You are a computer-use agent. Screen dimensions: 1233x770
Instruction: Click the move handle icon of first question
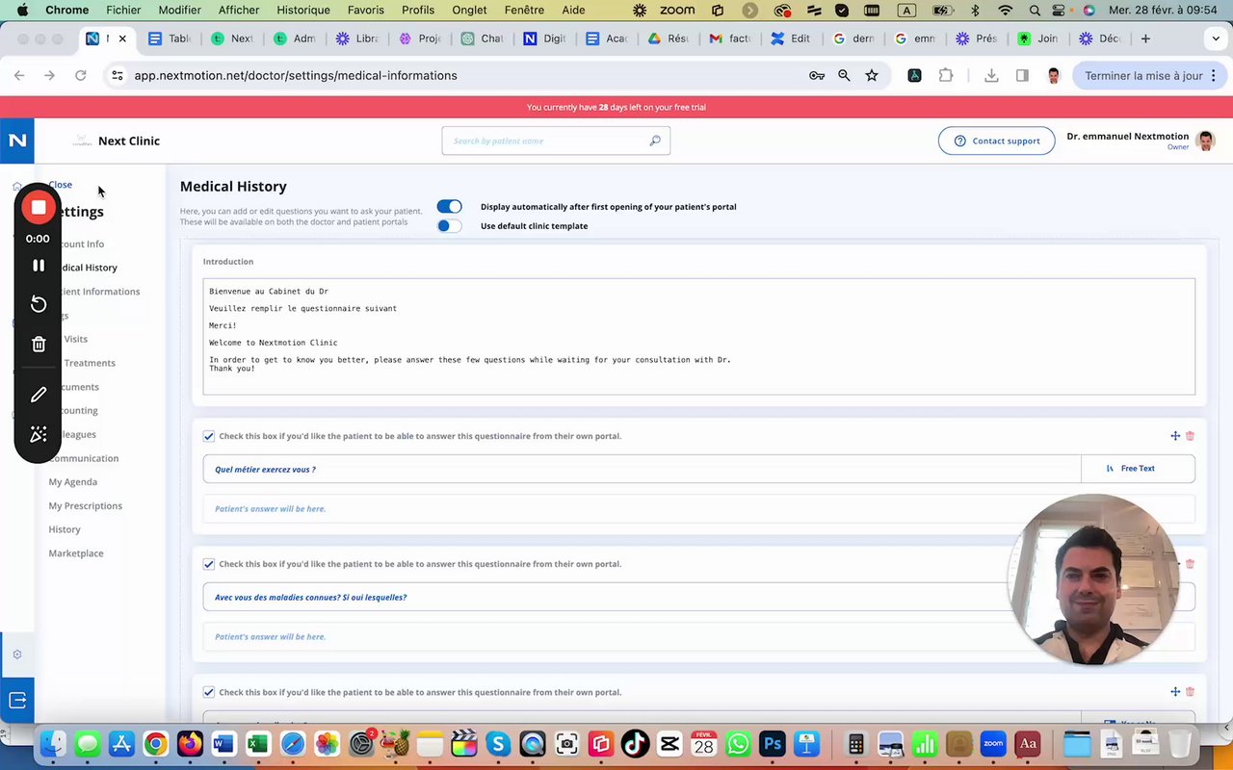(x=1175, y=436)
